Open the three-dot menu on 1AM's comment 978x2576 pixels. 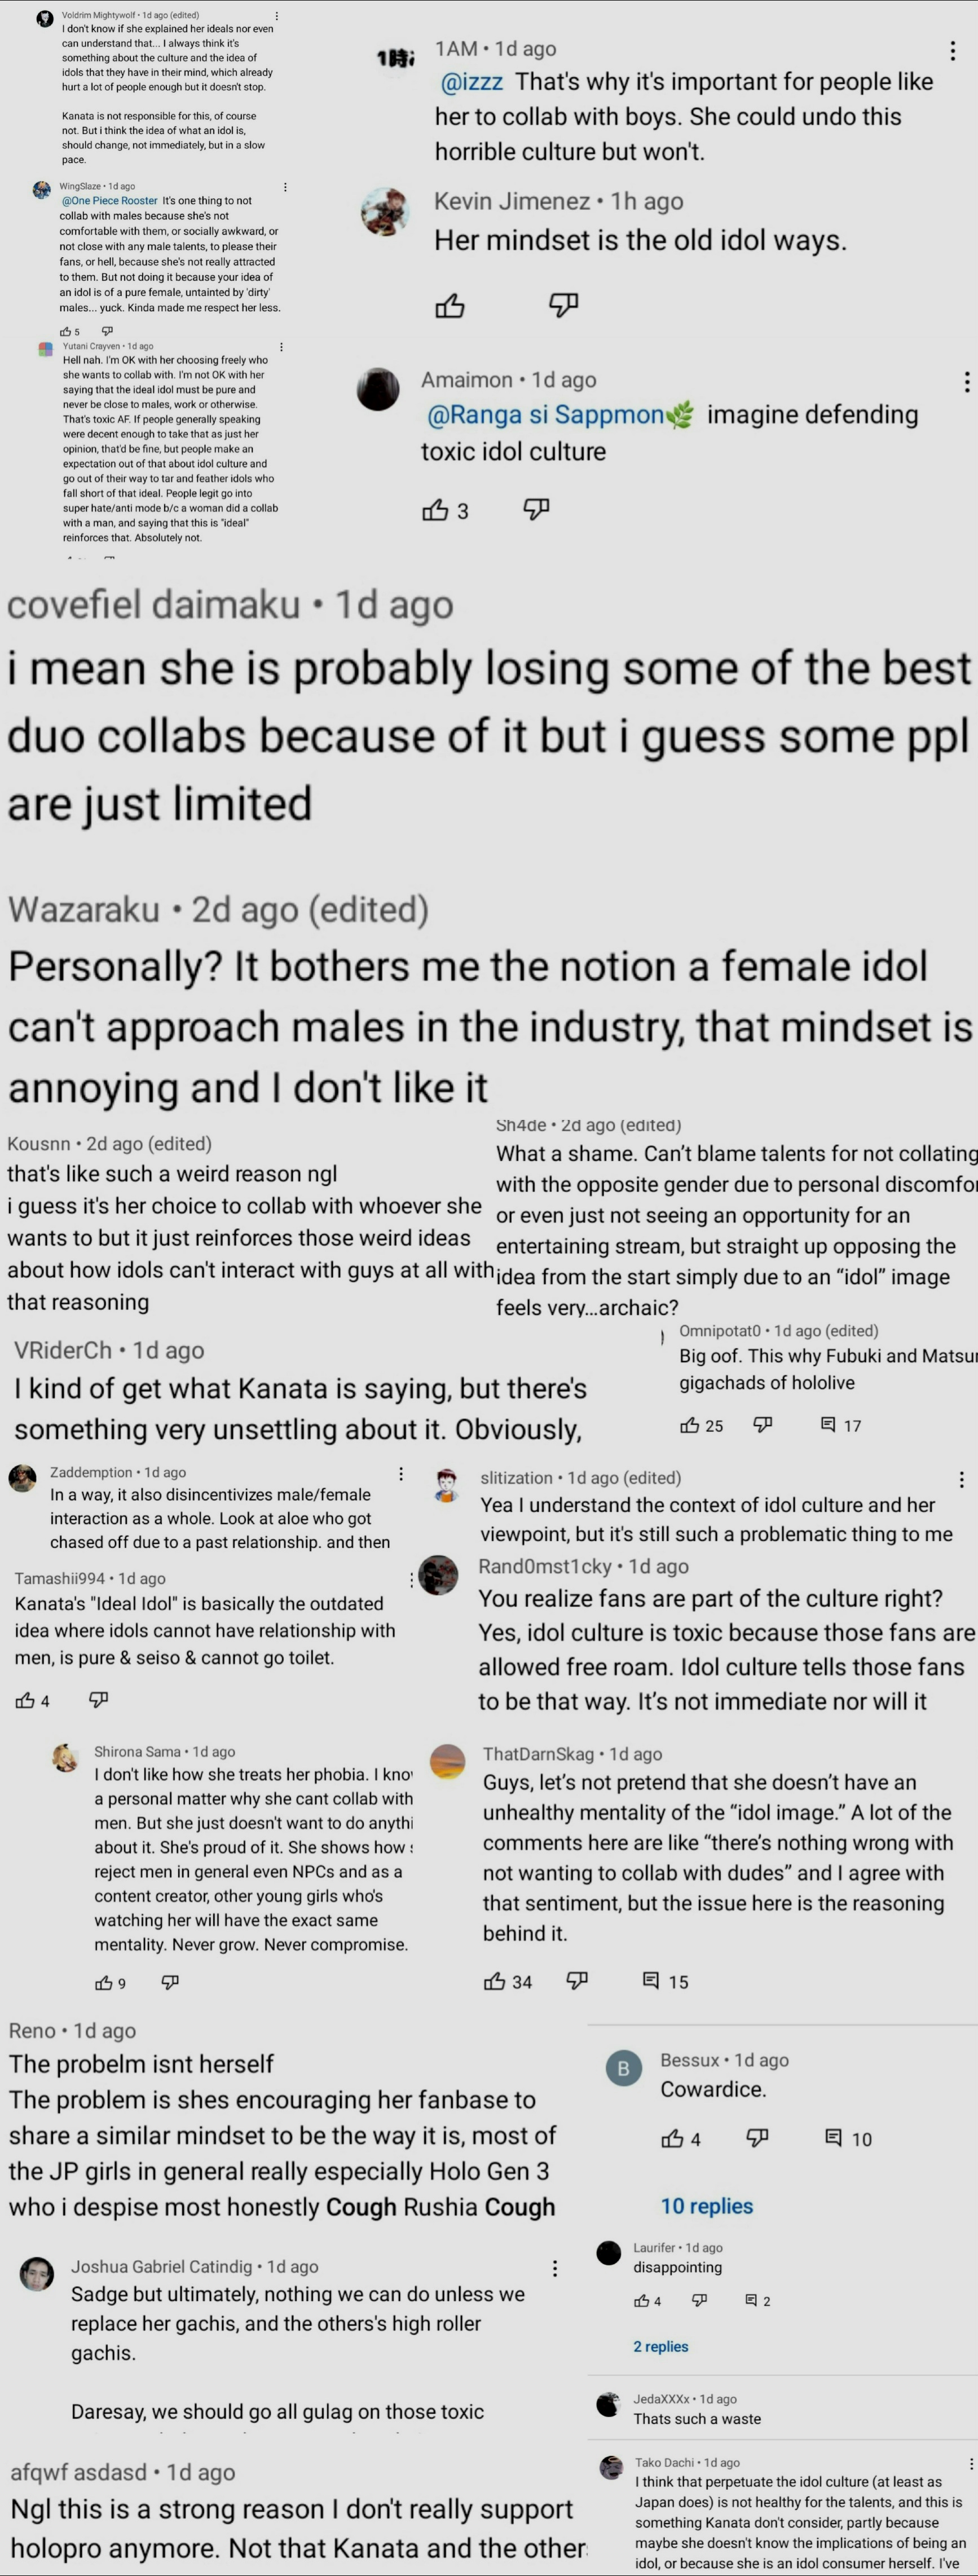(952, 50)
